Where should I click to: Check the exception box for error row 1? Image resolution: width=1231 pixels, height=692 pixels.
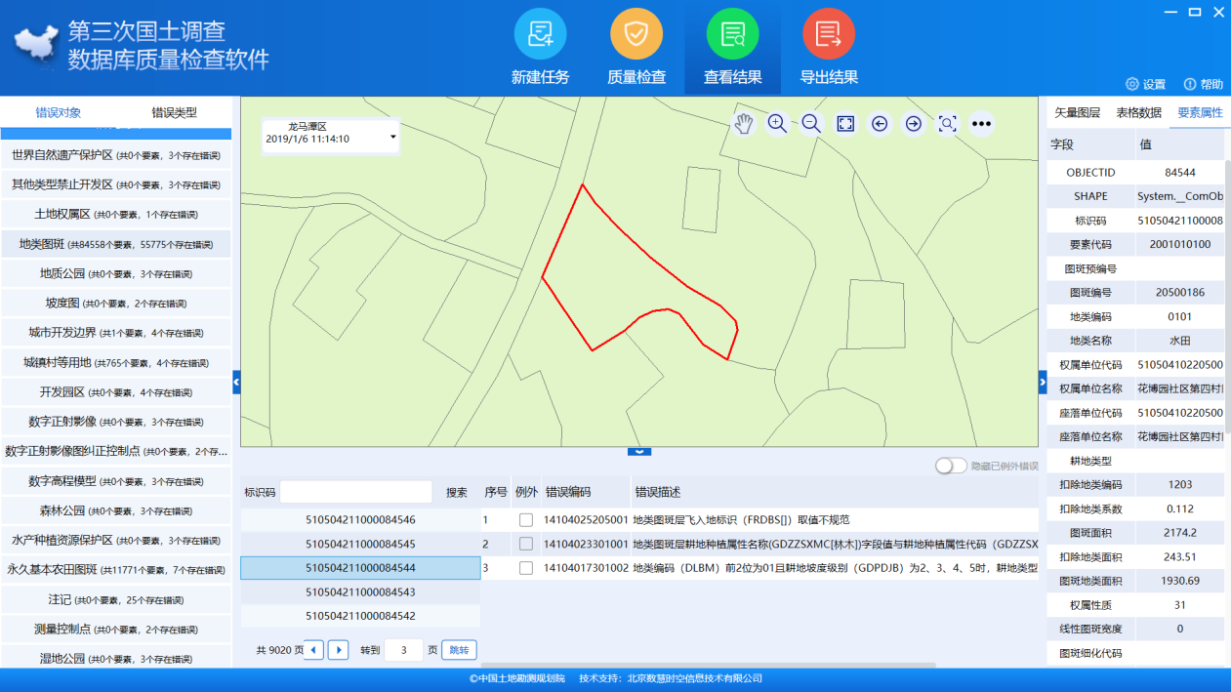point(526,520)
